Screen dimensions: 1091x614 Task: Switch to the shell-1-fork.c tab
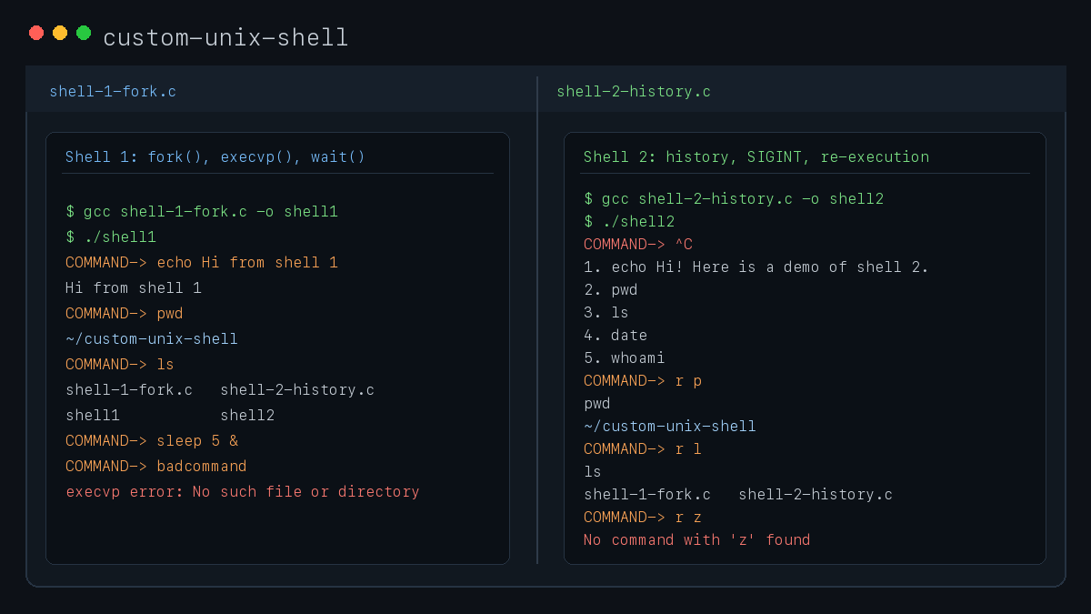[113, 91]
